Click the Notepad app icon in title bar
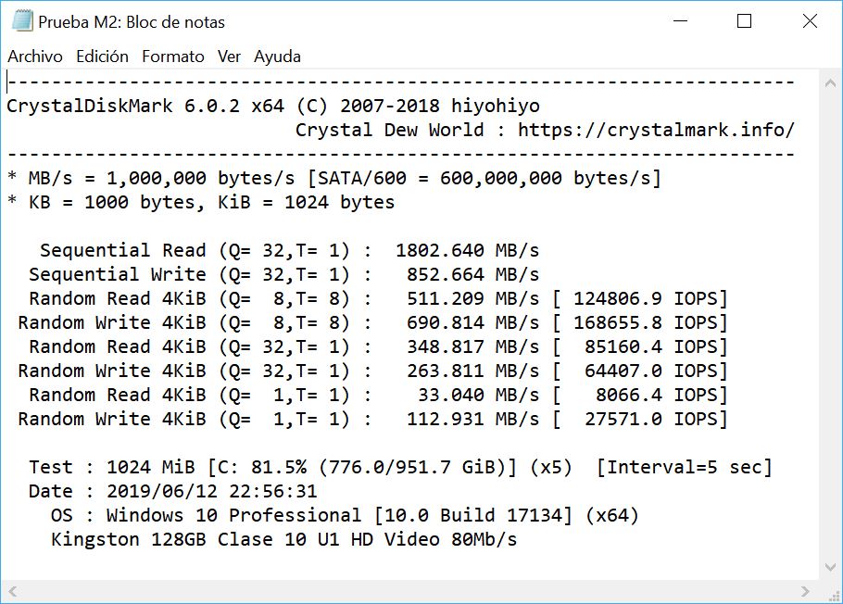Screen dimensions: 843x604 pos(21,21)
